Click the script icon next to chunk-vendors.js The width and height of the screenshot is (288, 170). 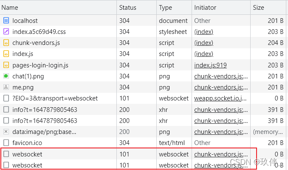point(6,43)
